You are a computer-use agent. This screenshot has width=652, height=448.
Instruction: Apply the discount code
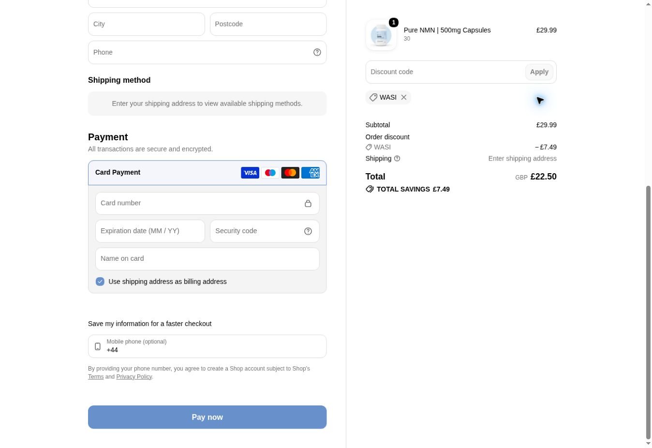coord(539,72)
